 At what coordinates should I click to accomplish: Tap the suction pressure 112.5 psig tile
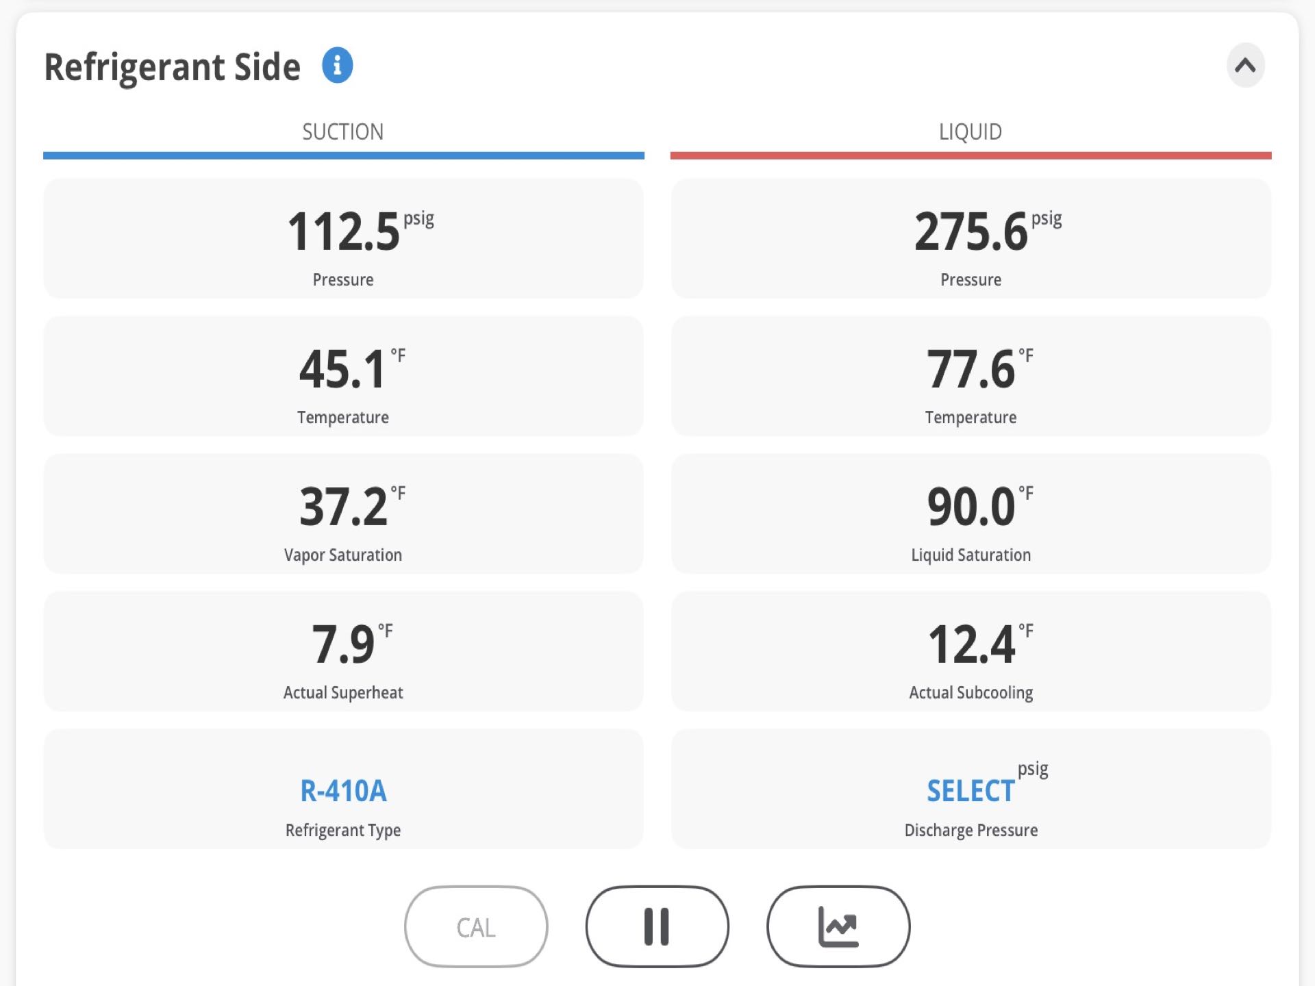343,238
